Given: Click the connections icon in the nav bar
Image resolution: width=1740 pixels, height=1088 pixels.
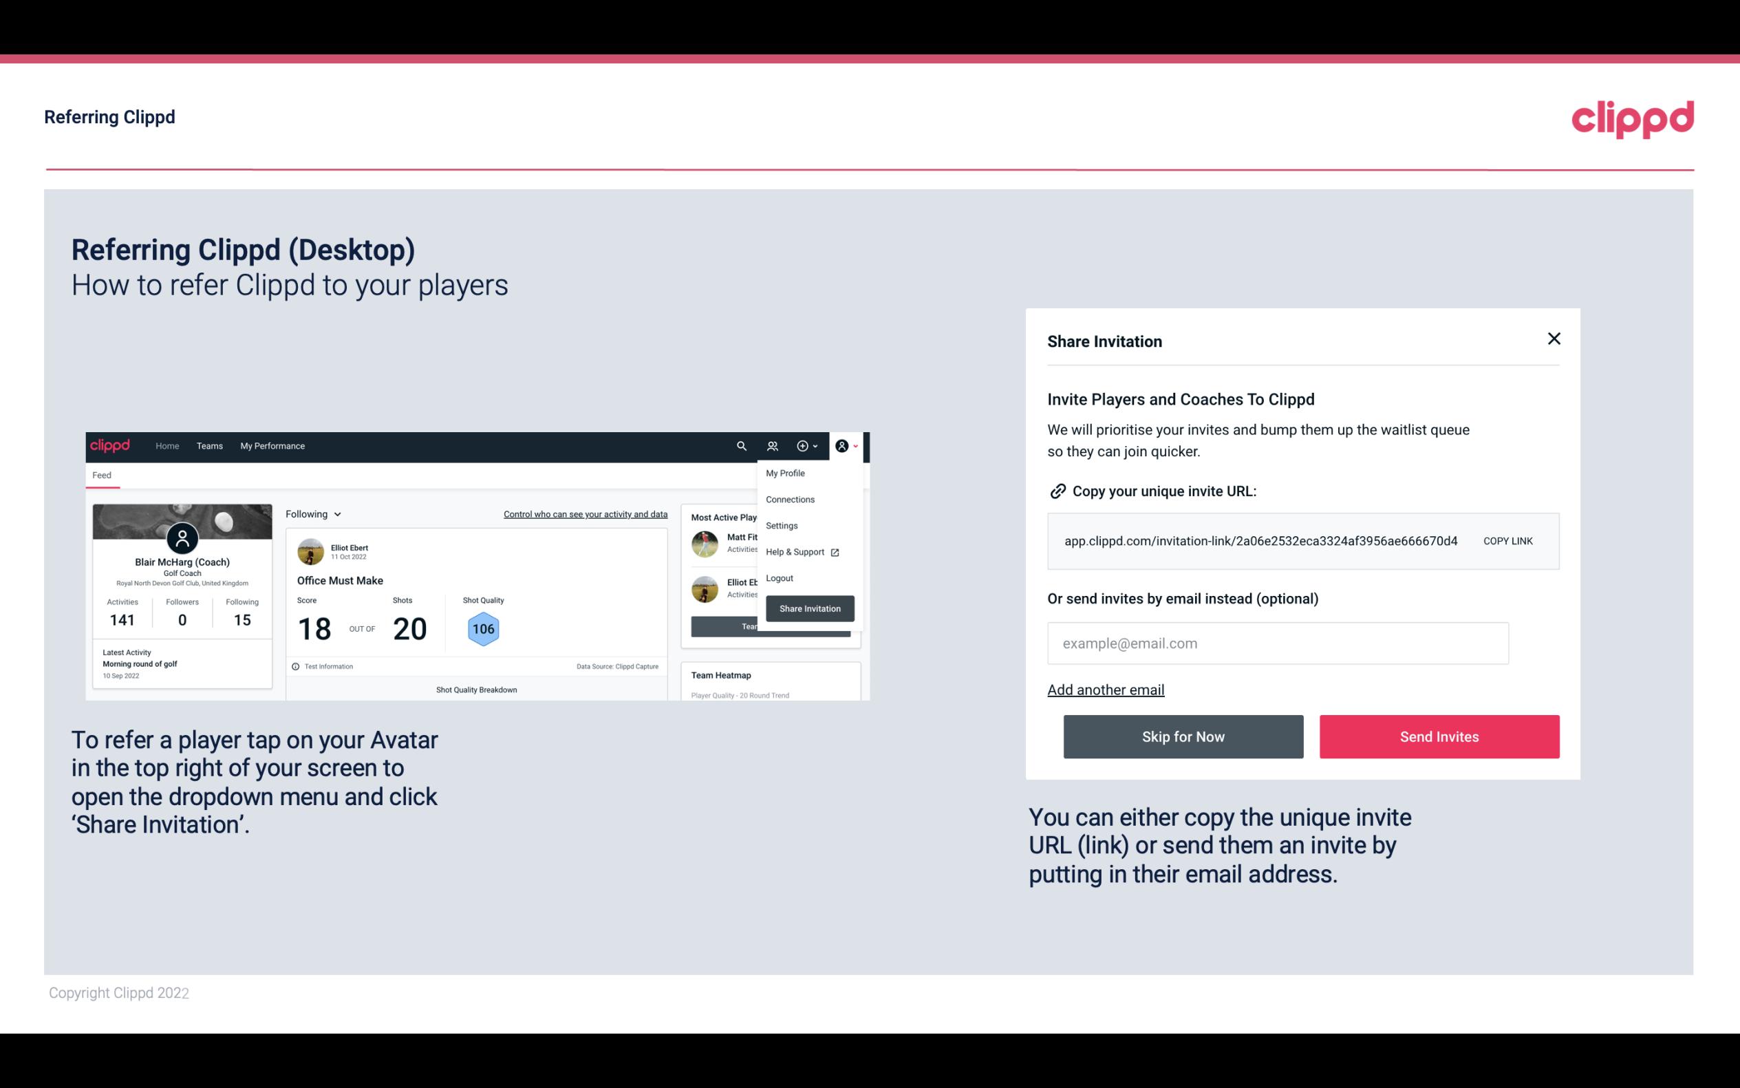Looking at the screenshot, I should [x=772, y=446].
